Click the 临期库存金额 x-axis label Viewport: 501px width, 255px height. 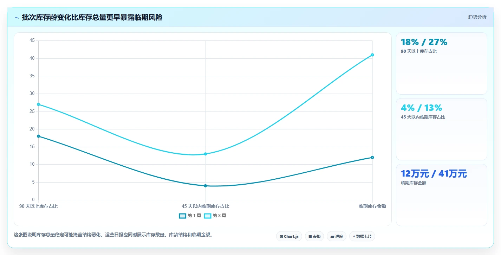[x=372, y=206]
